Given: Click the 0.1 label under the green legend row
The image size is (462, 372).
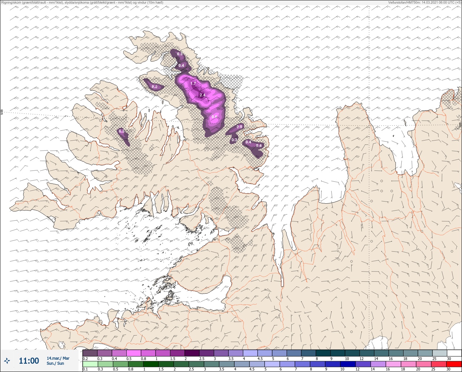Looking at the screenshot, I should tap(85, 369).
